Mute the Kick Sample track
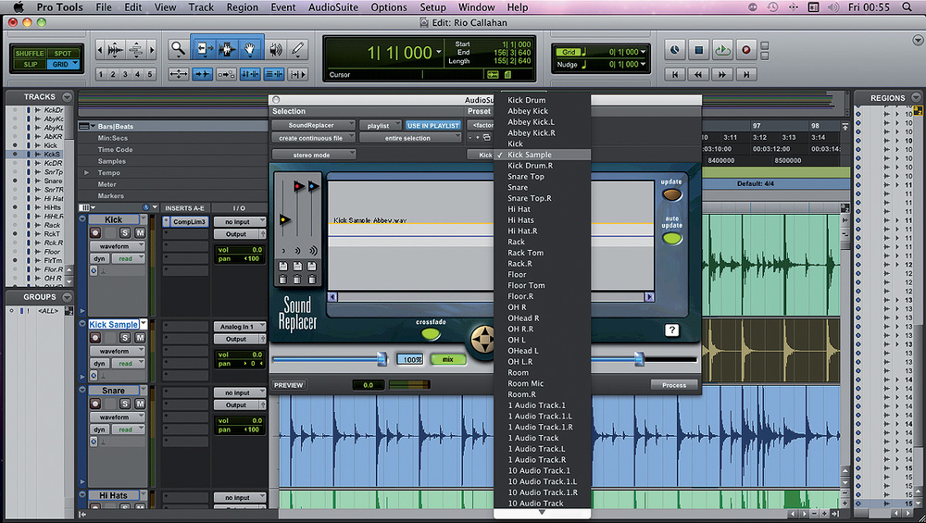Image resolution: width=926 pixels, height=523 pixels. [140, 338]
